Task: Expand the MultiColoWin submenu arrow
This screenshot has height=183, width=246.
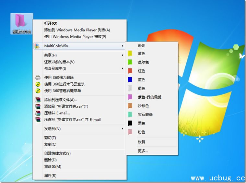Action: coord(123,46)
